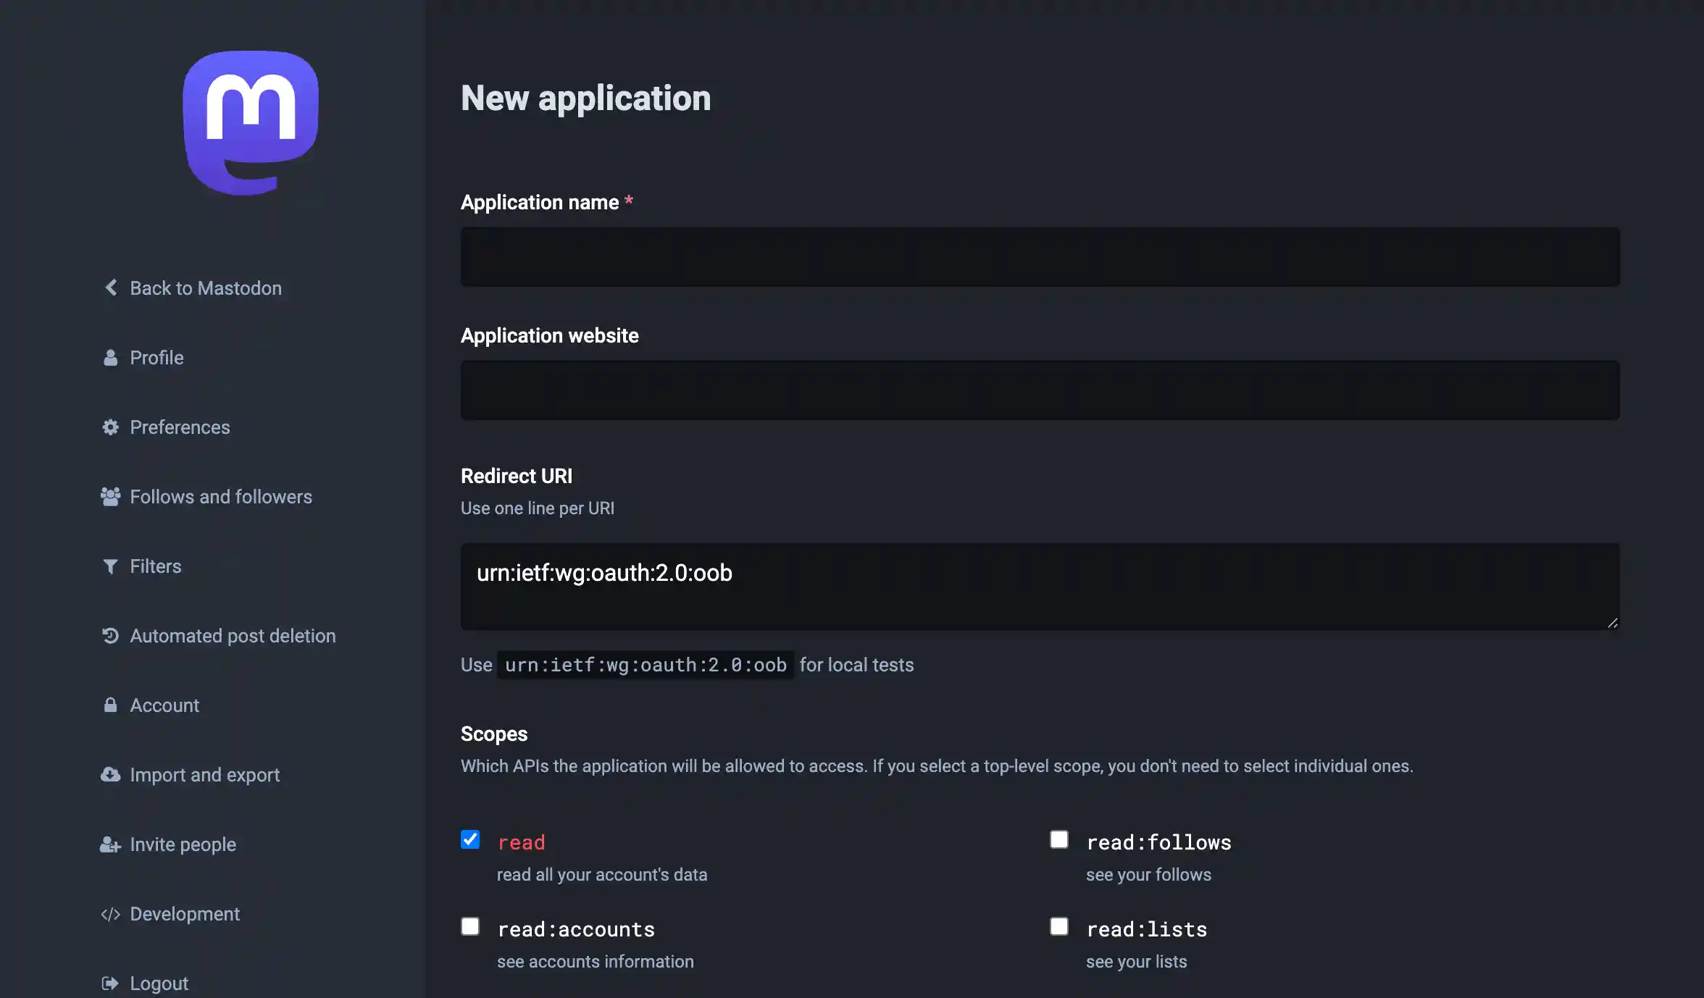
Task: Click the Logout exit icon
Action: click(111, 982)
